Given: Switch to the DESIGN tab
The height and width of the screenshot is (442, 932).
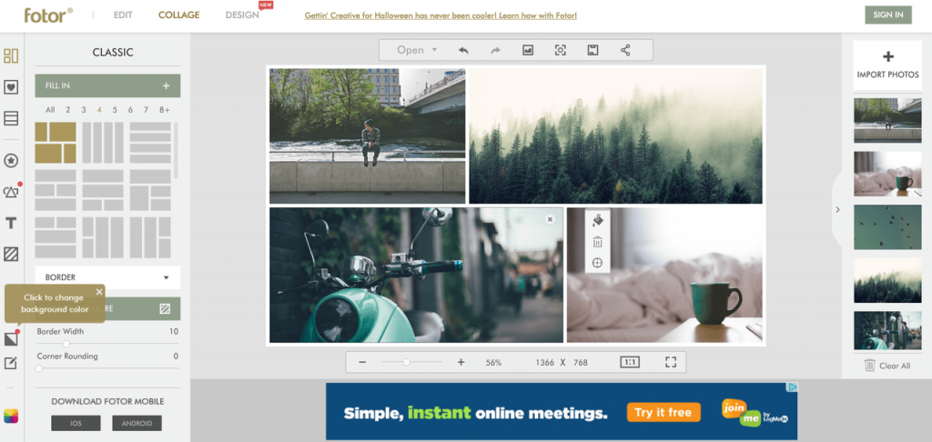Looking at the screenshot, I should click(x=241, y=15).
